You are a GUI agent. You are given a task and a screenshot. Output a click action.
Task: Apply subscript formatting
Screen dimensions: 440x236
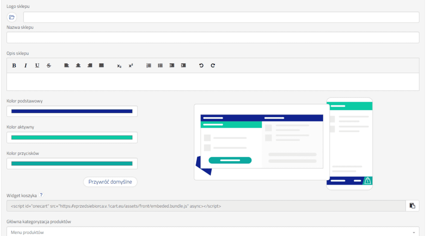pos(119,66)
